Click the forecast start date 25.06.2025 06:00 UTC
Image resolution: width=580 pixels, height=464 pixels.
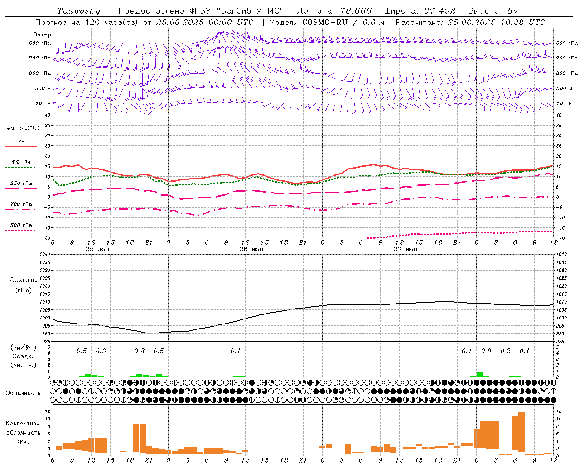pyautogui.click(x=205, y=22)
